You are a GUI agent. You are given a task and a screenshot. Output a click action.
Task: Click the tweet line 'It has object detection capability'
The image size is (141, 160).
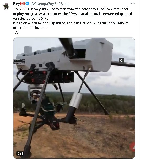point(71,23)
